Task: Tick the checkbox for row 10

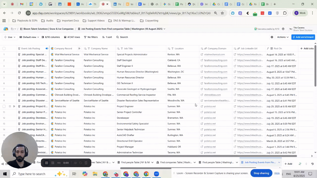Action: [x=4, y=106]
